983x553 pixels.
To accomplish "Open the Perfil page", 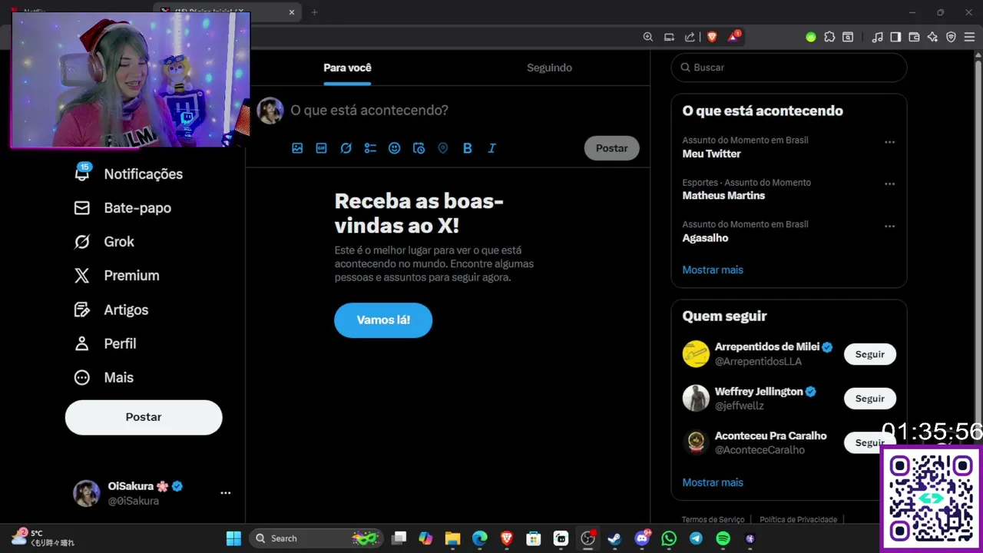I will pos(104,343).
